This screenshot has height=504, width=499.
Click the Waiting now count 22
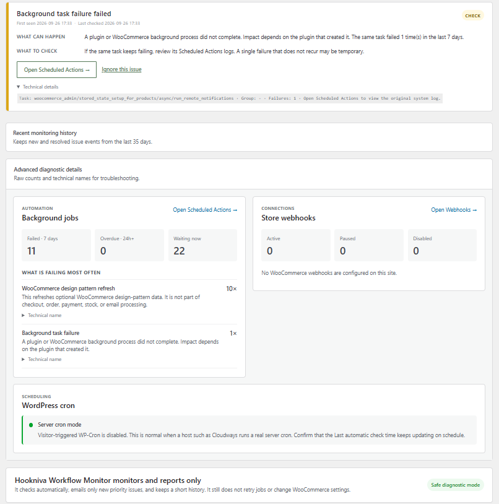click(180, 251)
